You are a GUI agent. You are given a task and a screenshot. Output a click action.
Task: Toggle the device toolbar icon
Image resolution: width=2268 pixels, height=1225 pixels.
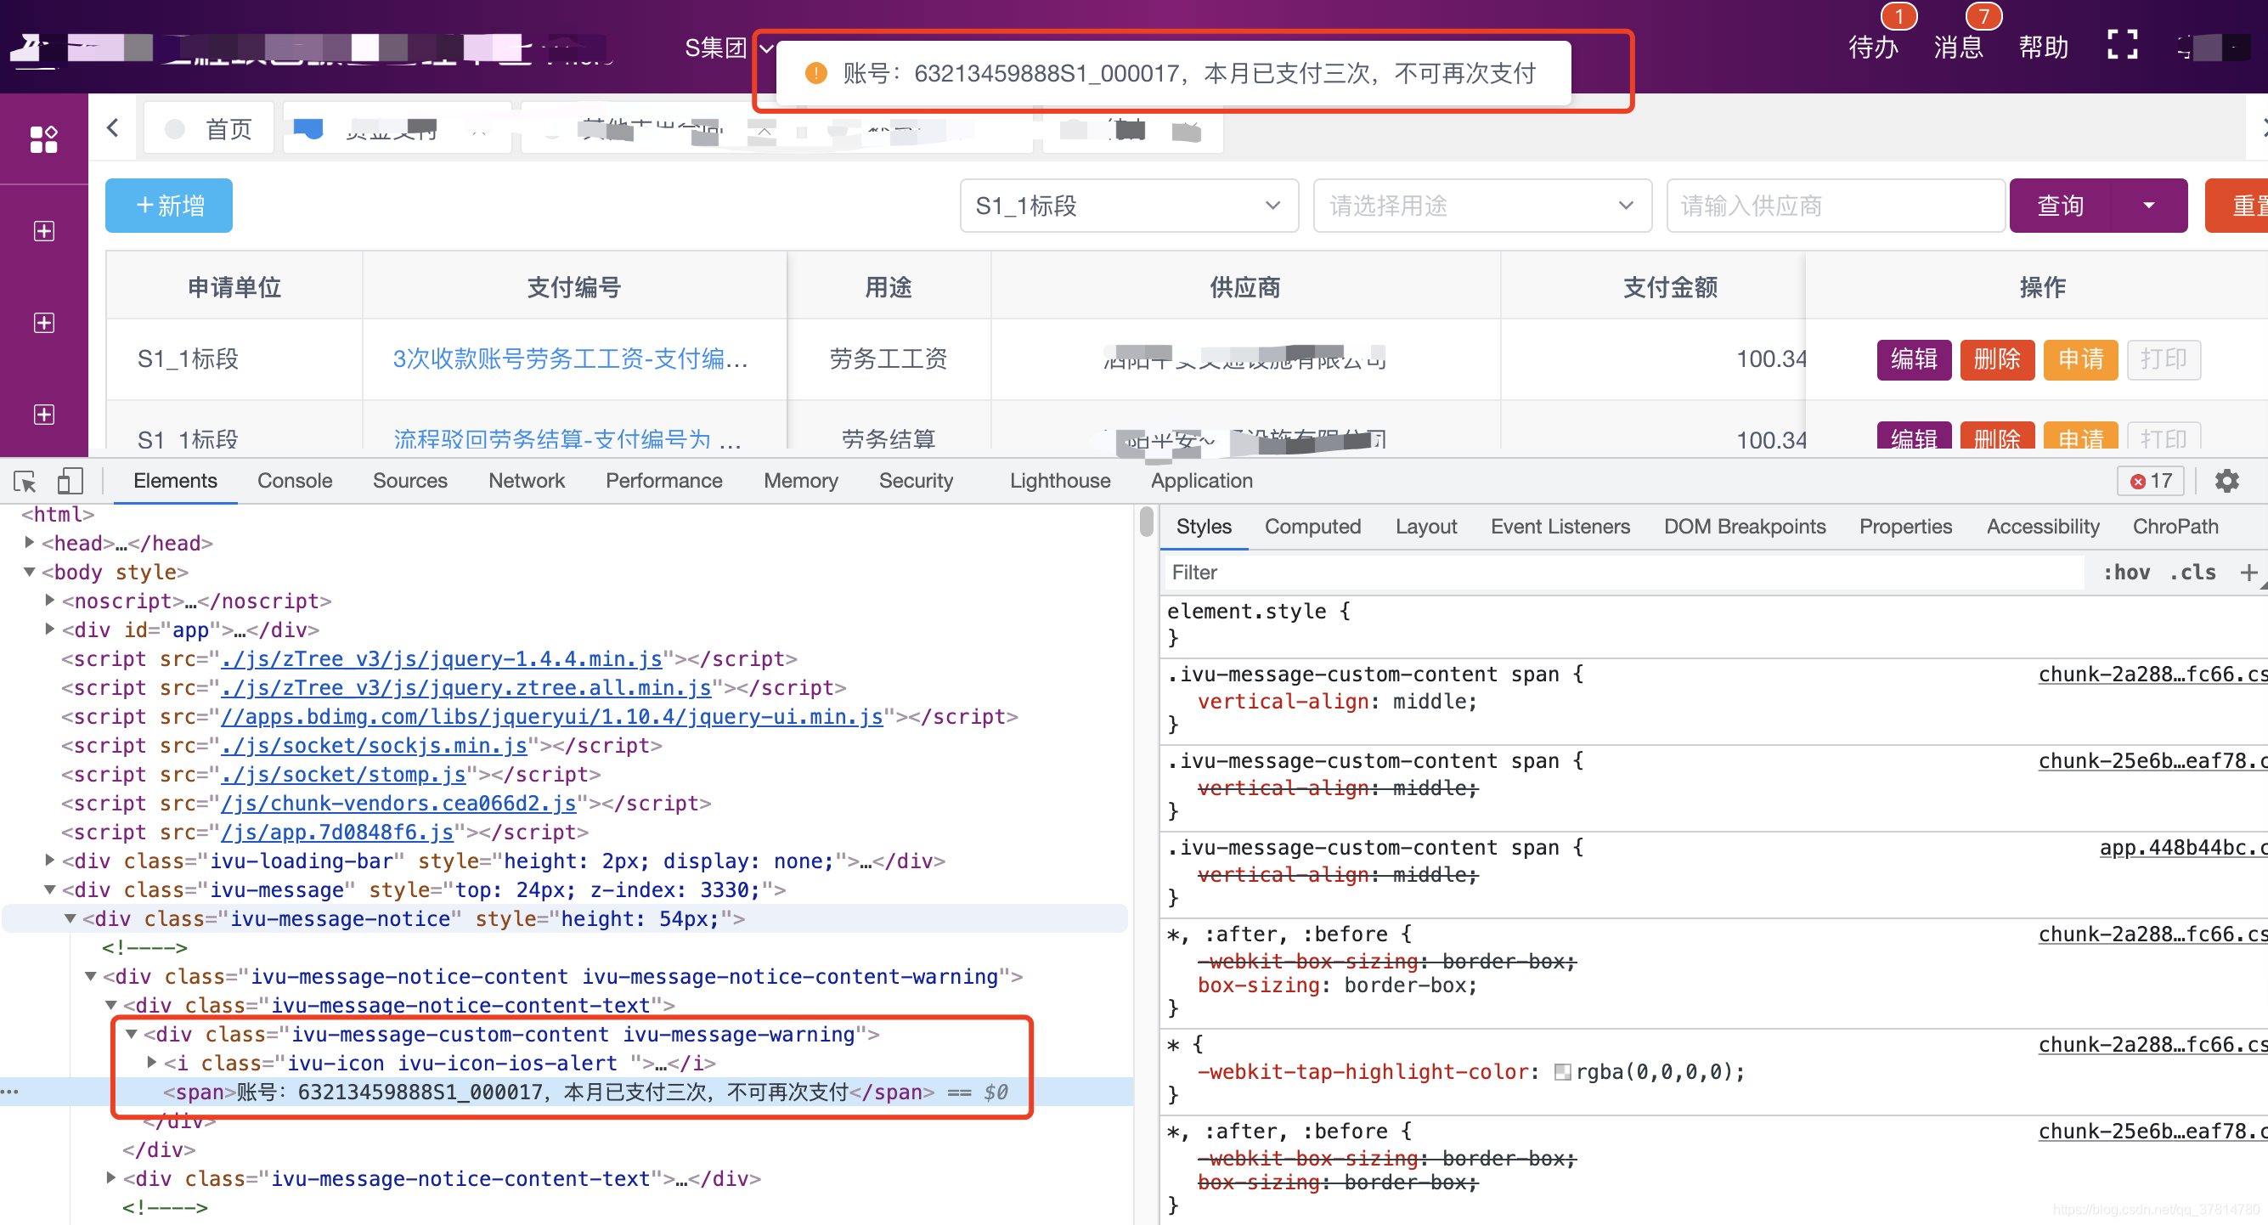click(70, 481)
